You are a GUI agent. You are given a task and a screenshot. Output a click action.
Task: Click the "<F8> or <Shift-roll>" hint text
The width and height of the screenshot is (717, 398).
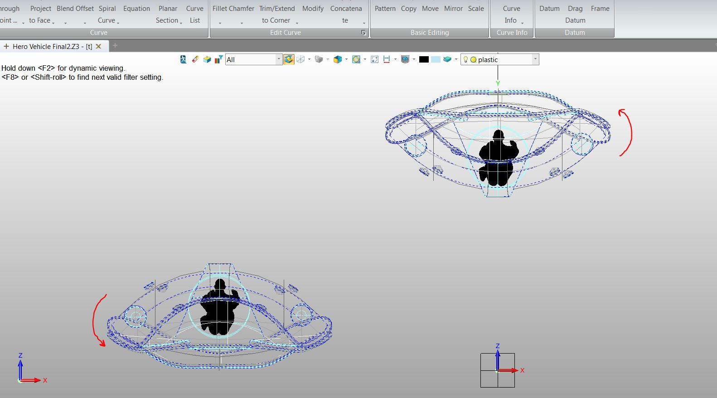pyautogui.click(x=82, y=77)
